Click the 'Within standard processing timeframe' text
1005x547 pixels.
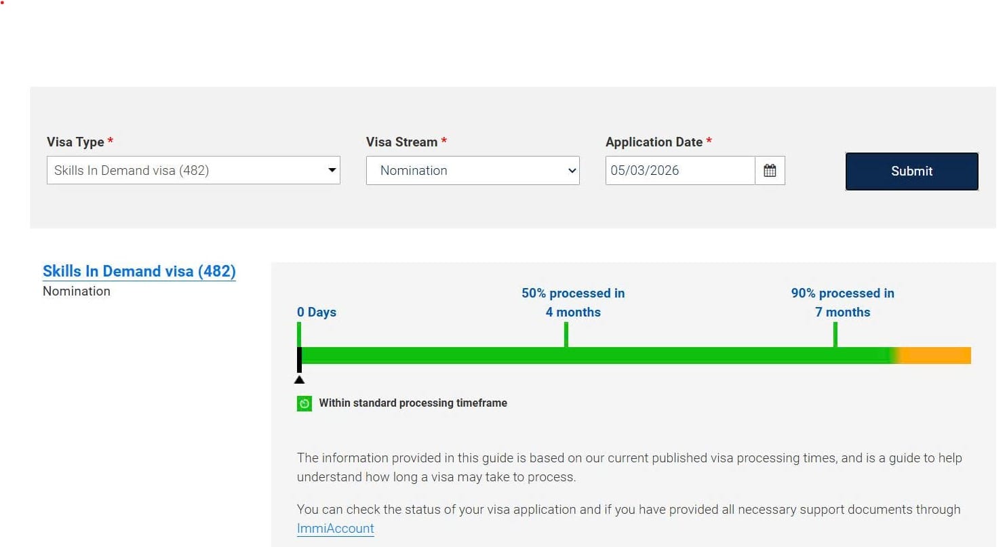pyautogui.click(x=413, y=403)
